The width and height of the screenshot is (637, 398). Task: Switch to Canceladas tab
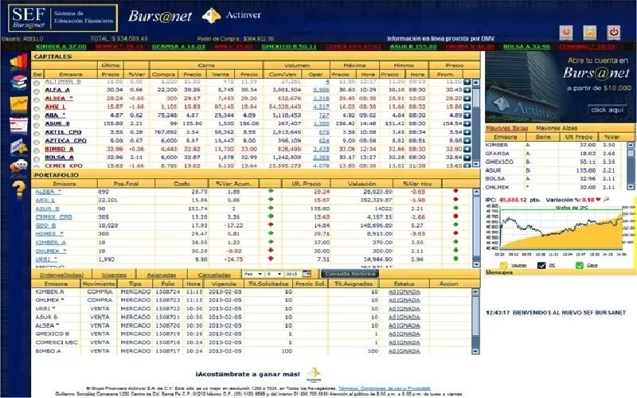(214, 275)
